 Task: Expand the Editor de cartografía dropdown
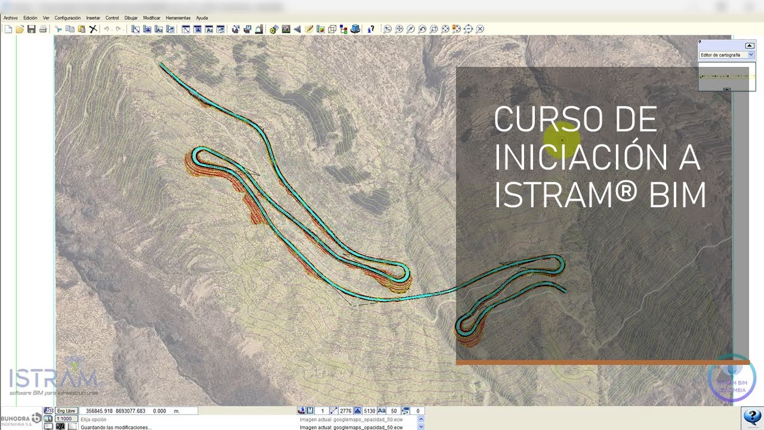click(751, 54)
